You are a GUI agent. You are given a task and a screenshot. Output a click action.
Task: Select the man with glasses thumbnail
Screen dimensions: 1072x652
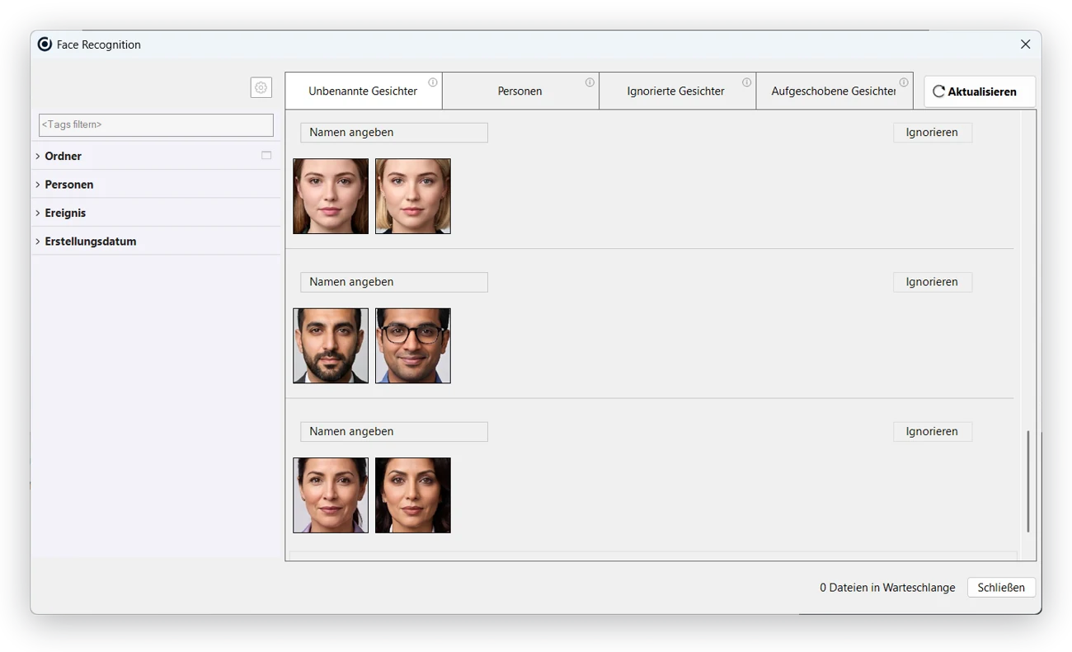pyautogui.click(x=413, y=346)
